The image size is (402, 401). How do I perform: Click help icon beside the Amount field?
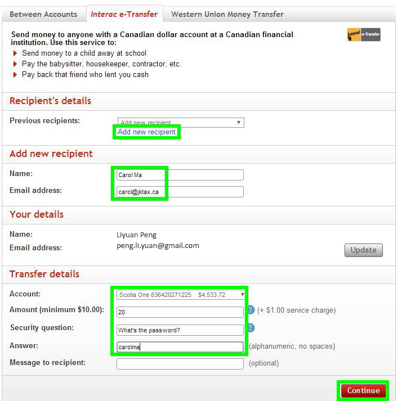pyautogui.click(x=251, y=310)
